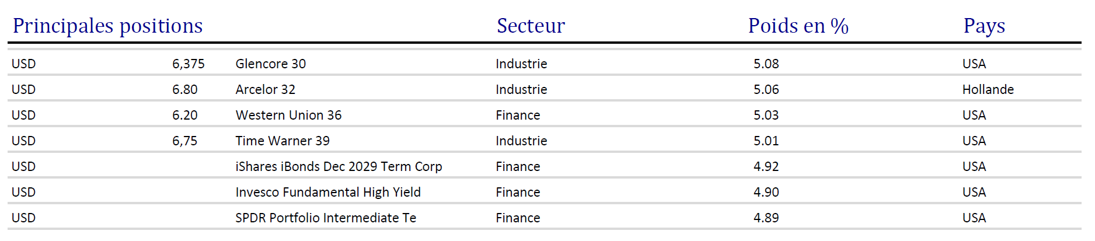The width and height of the screenshot is (1095, 241).
Task: Click the Principales positions column header
Action: (x=107, y=26)
